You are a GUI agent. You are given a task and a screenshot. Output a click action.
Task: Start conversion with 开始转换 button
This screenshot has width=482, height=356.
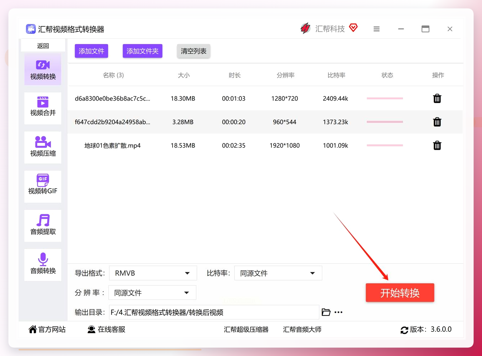click(400, 293)
